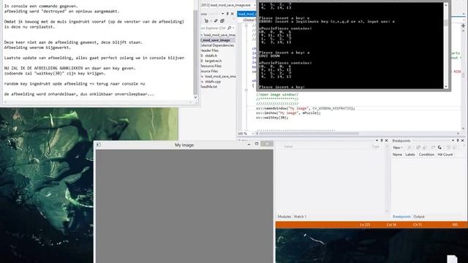Click the Labels column header

point(410,154)
